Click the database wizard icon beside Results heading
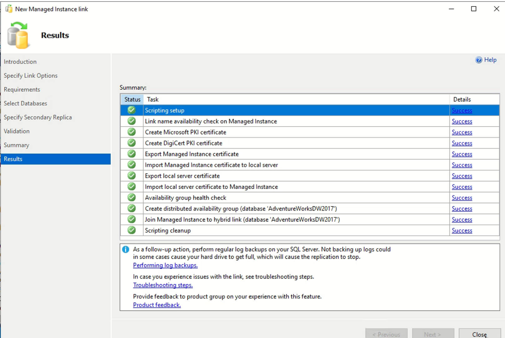Screen dimensions: 505x338 coord(18,35)
